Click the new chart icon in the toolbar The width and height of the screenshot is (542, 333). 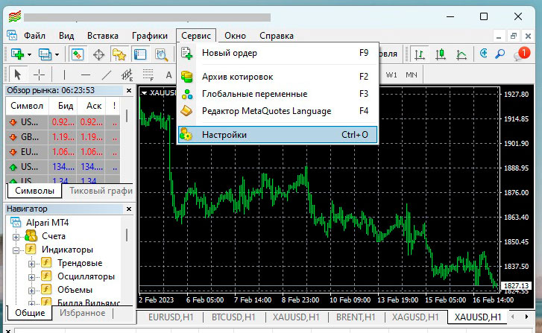tap(16, 54)
